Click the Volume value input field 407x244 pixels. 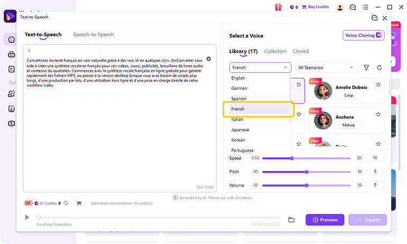pos(375,185)
